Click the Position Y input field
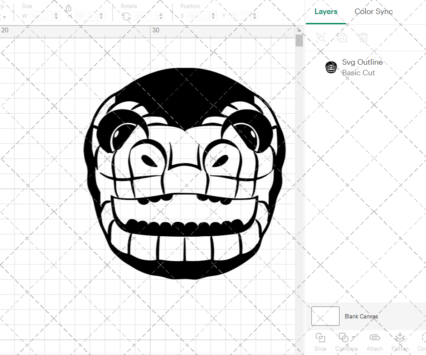This screenshot has width=426, height=355. click(x=240, y=16)
